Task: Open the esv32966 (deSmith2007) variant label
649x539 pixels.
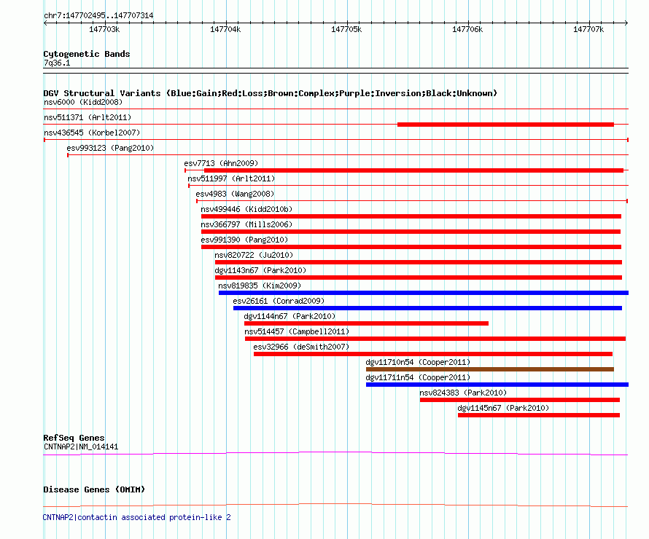Action: point(301,347)
